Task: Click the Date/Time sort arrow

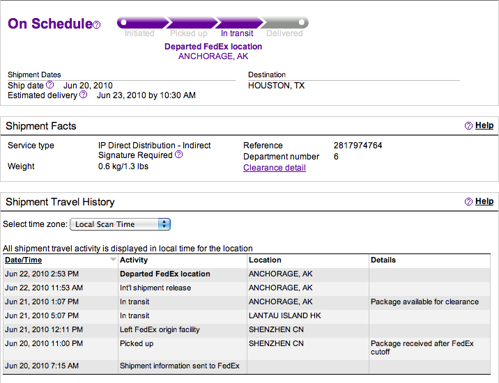Action: pos(113,260)
